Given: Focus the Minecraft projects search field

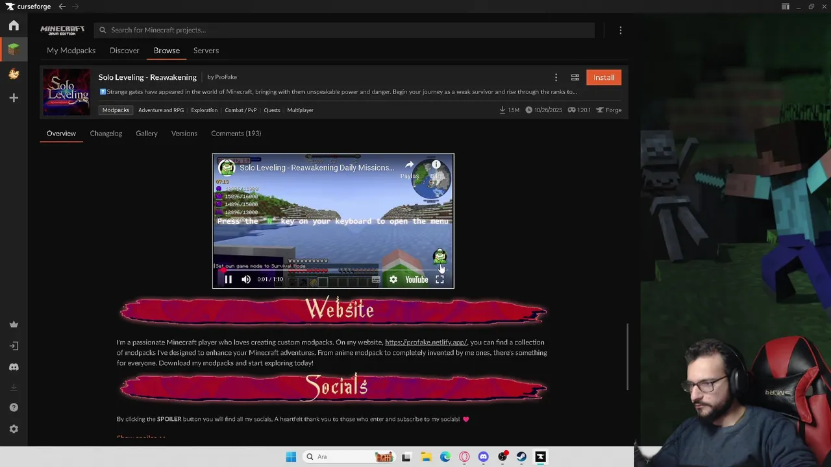Looking at the screenshot, I should click(344, 30).
